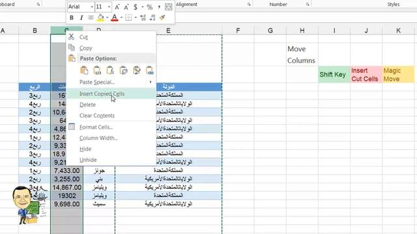417x234 pixels.
Task: Click the Paste Transpose icon
Action: tap(124, 70)
